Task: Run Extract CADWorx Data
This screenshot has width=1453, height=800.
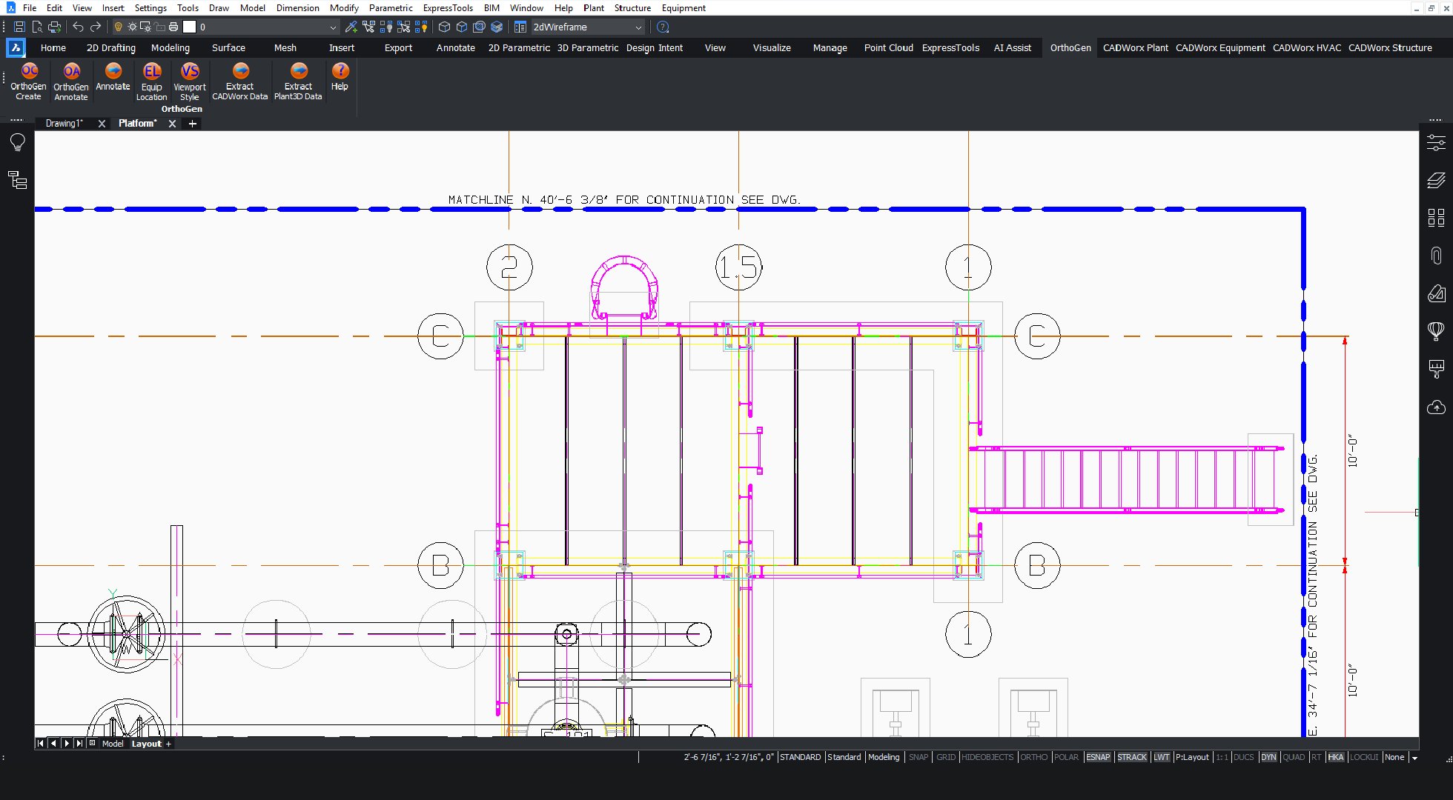Action: (239, 81)
